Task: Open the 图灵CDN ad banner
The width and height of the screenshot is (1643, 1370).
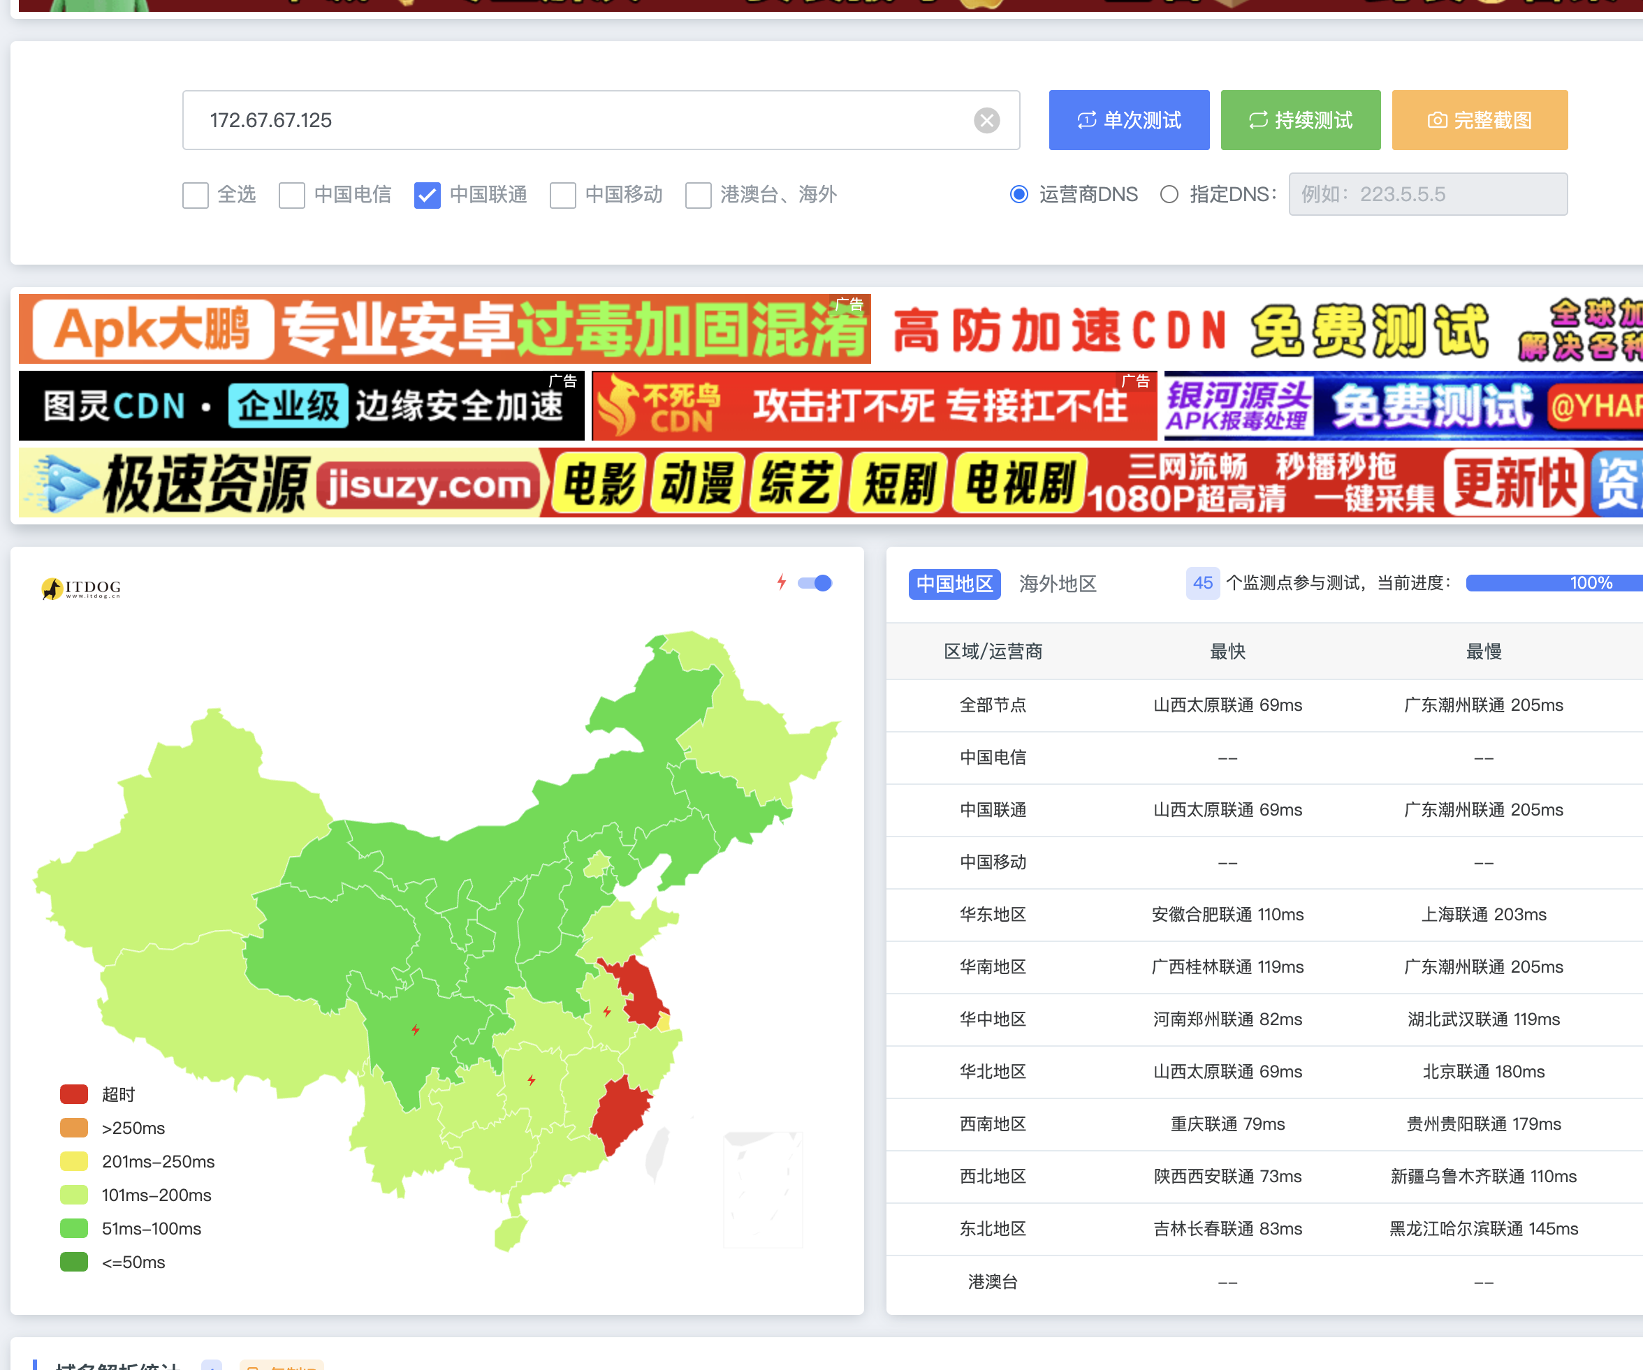Action: coord(301,406)
